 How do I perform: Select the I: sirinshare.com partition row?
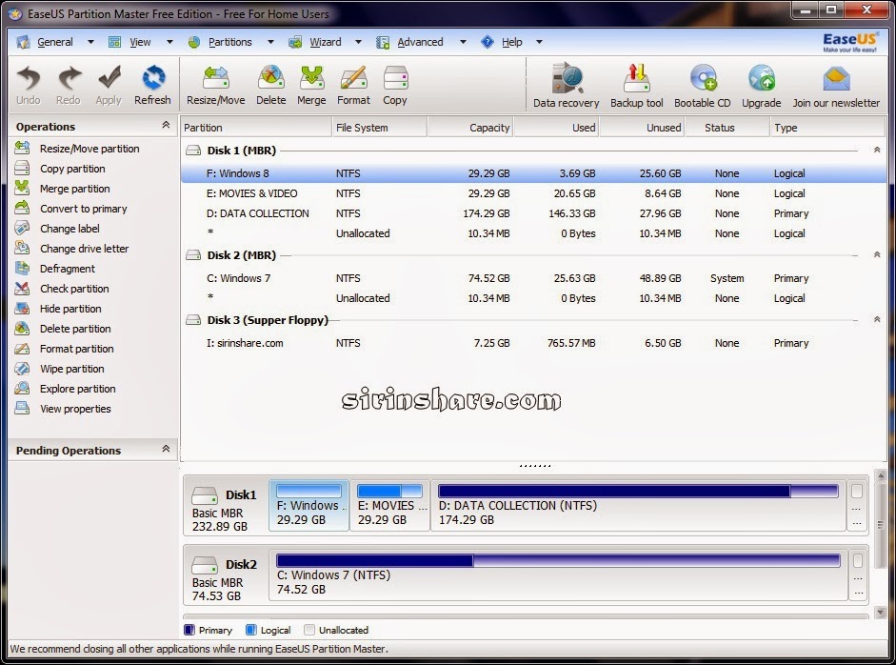pos(533,343)
